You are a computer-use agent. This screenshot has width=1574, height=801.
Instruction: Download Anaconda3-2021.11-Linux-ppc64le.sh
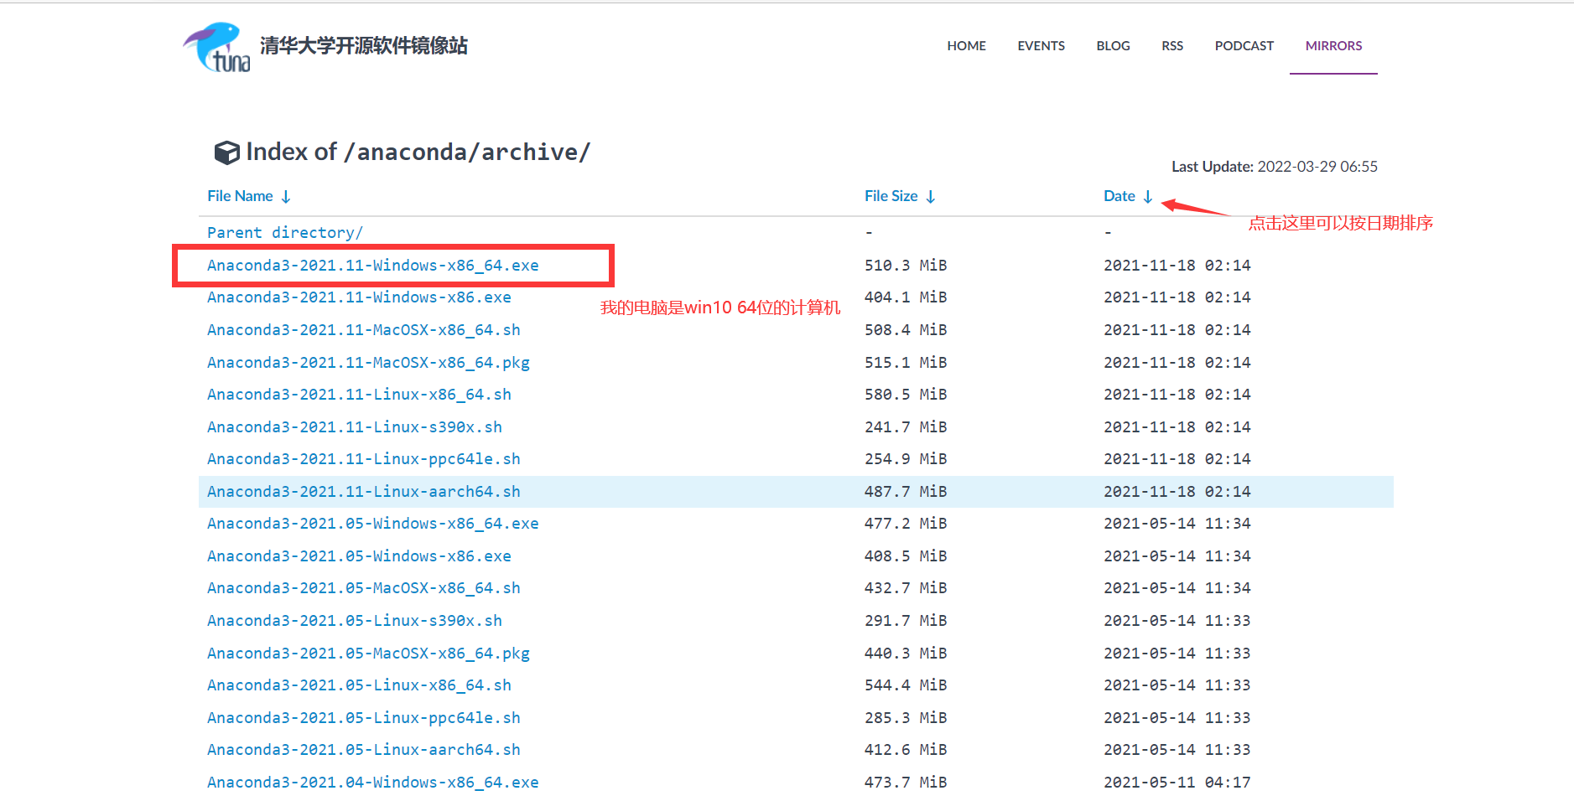[x=364, y=459]
